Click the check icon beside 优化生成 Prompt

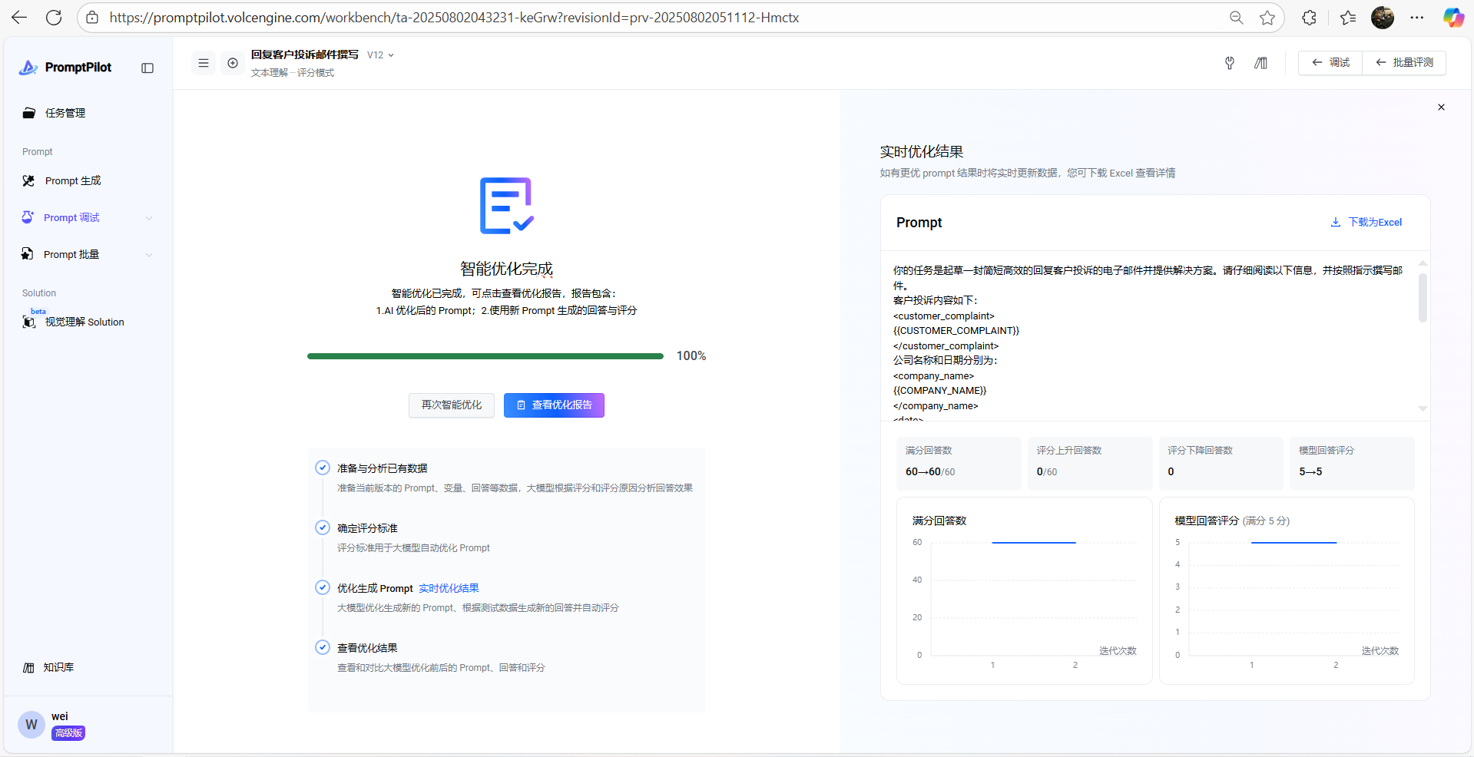pyautogui.click(x=323, y=587)
